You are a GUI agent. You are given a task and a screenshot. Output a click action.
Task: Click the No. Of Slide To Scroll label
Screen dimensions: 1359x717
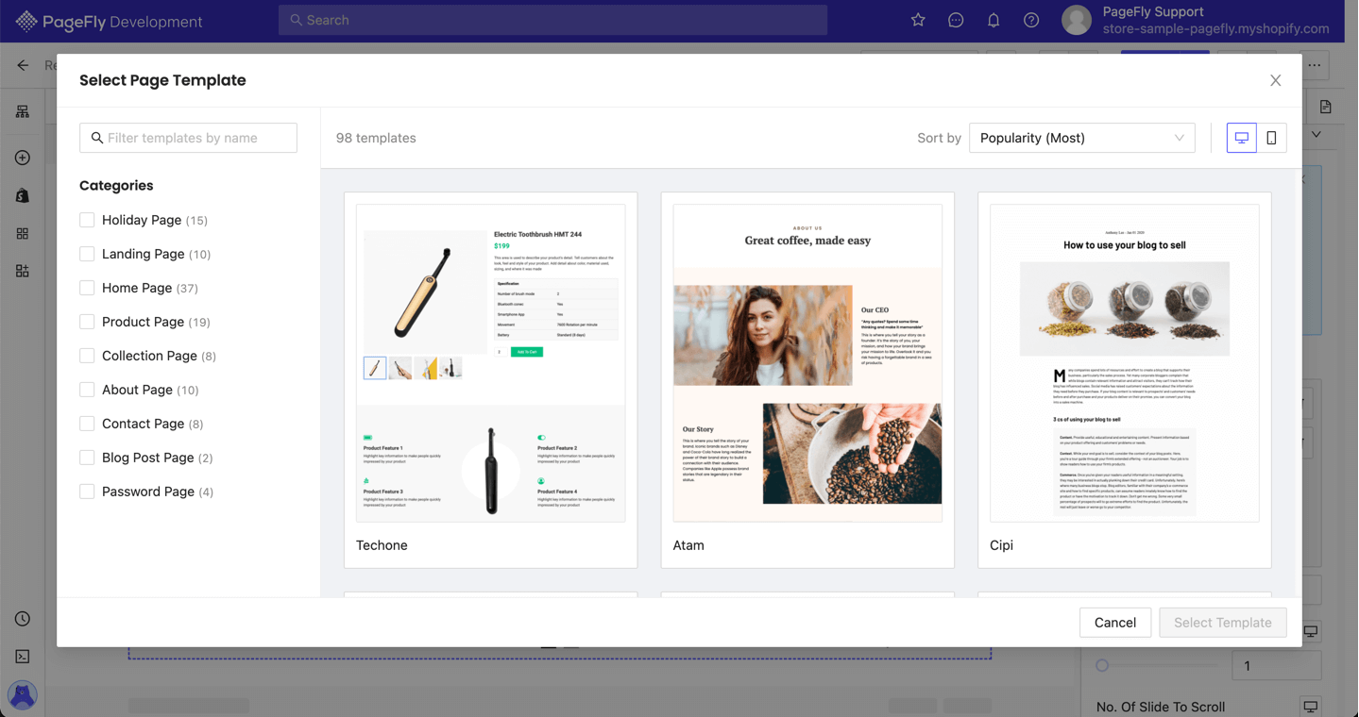tap(1161, 707)
